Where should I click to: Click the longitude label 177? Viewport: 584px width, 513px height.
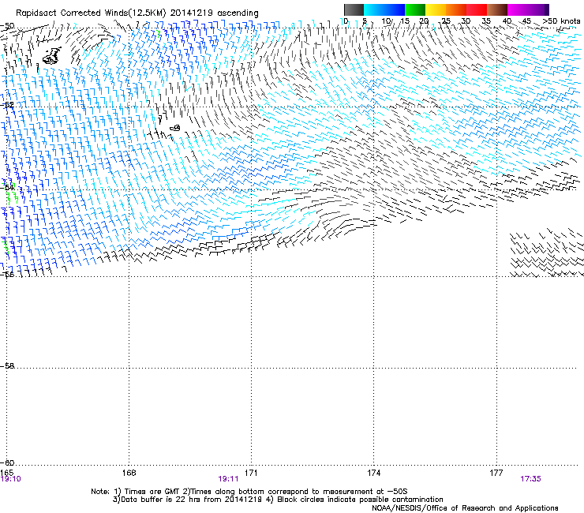tap(496, 473)
